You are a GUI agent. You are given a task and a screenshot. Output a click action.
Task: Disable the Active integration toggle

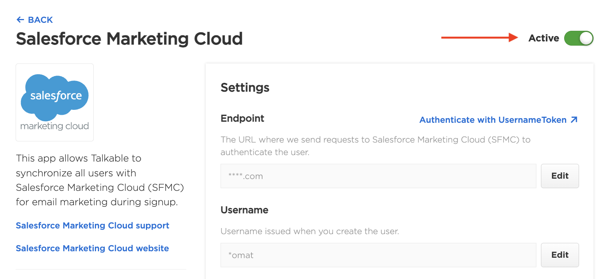click(578, 38)
